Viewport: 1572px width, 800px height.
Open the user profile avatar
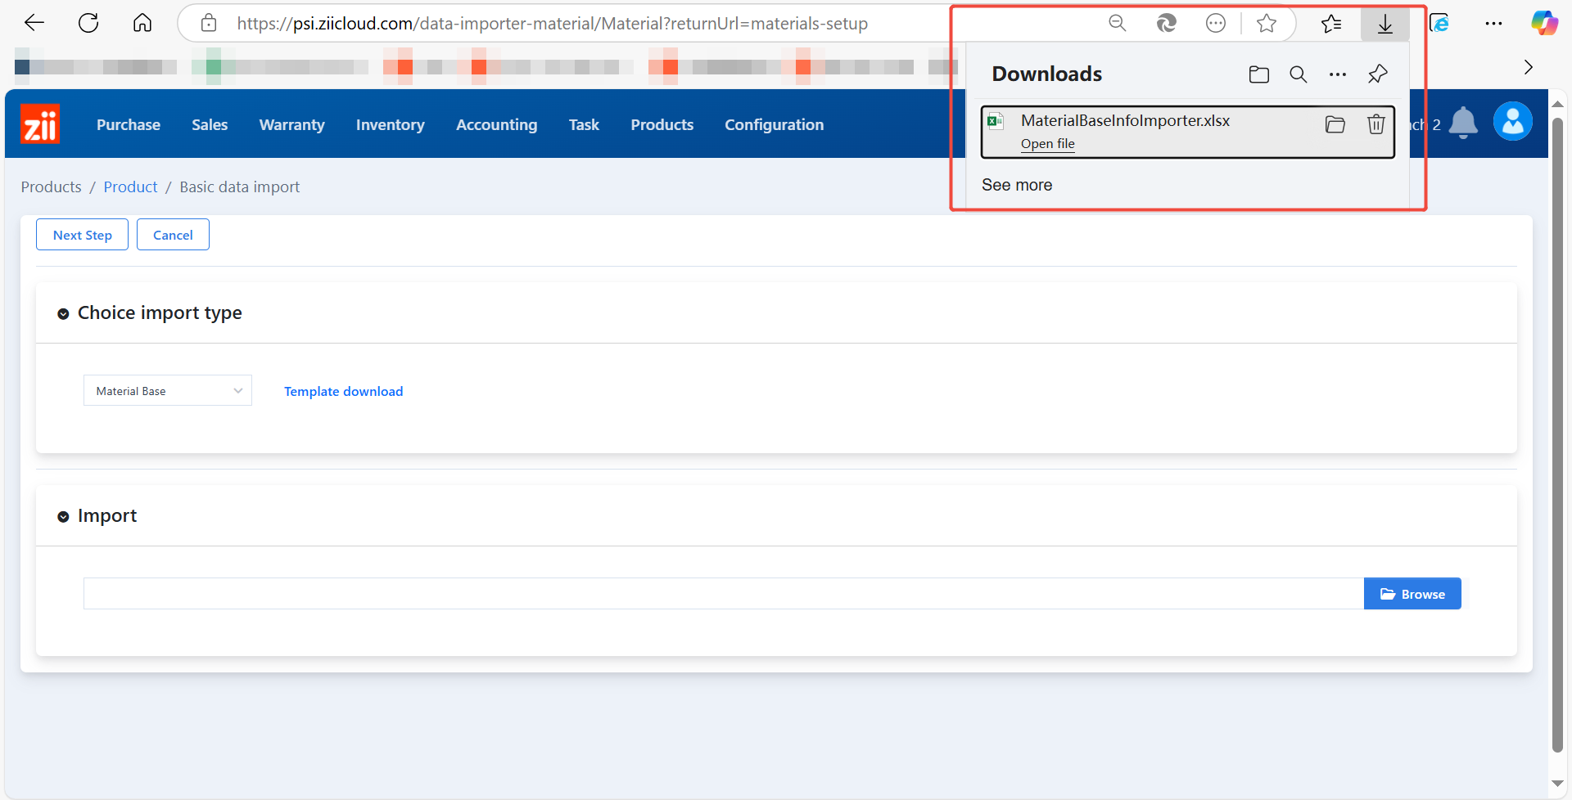coord(1512,122)
